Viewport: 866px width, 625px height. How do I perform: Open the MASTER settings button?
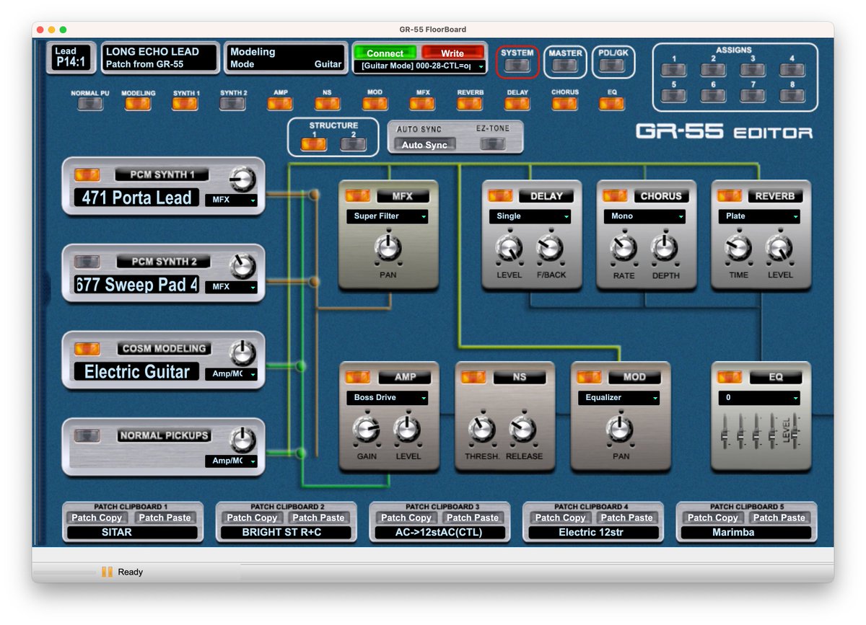click(565, 66)
